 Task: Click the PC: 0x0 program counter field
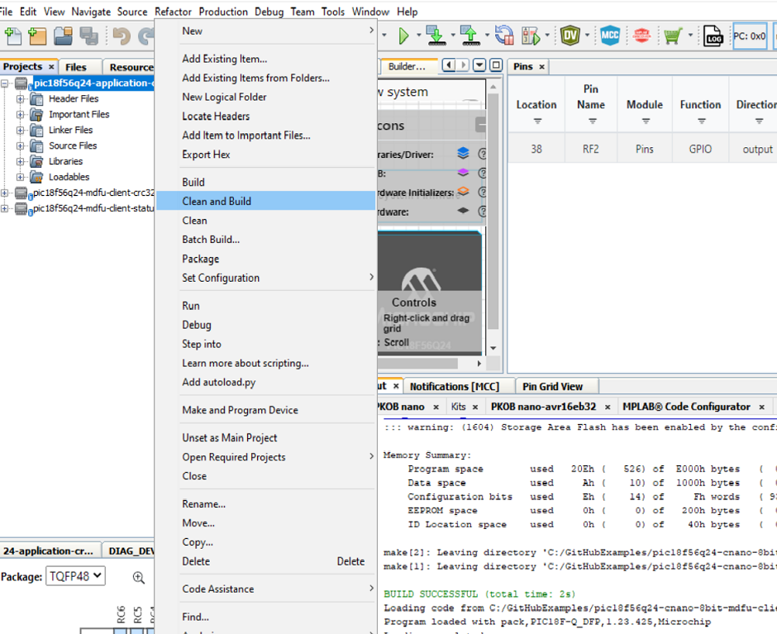pyautogui.click(x=750, y=36)
